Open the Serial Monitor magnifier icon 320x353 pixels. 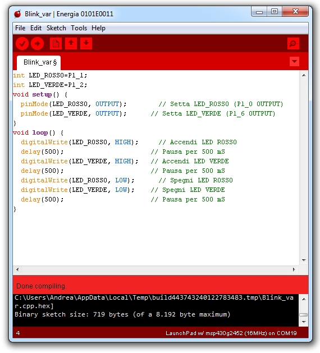coord(293,43)
